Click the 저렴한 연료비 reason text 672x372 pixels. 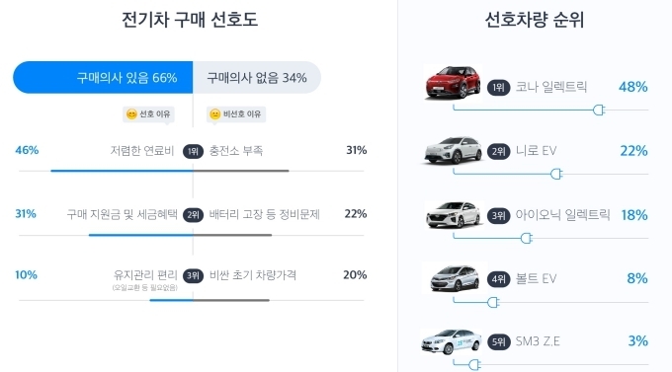coord(142,151)
